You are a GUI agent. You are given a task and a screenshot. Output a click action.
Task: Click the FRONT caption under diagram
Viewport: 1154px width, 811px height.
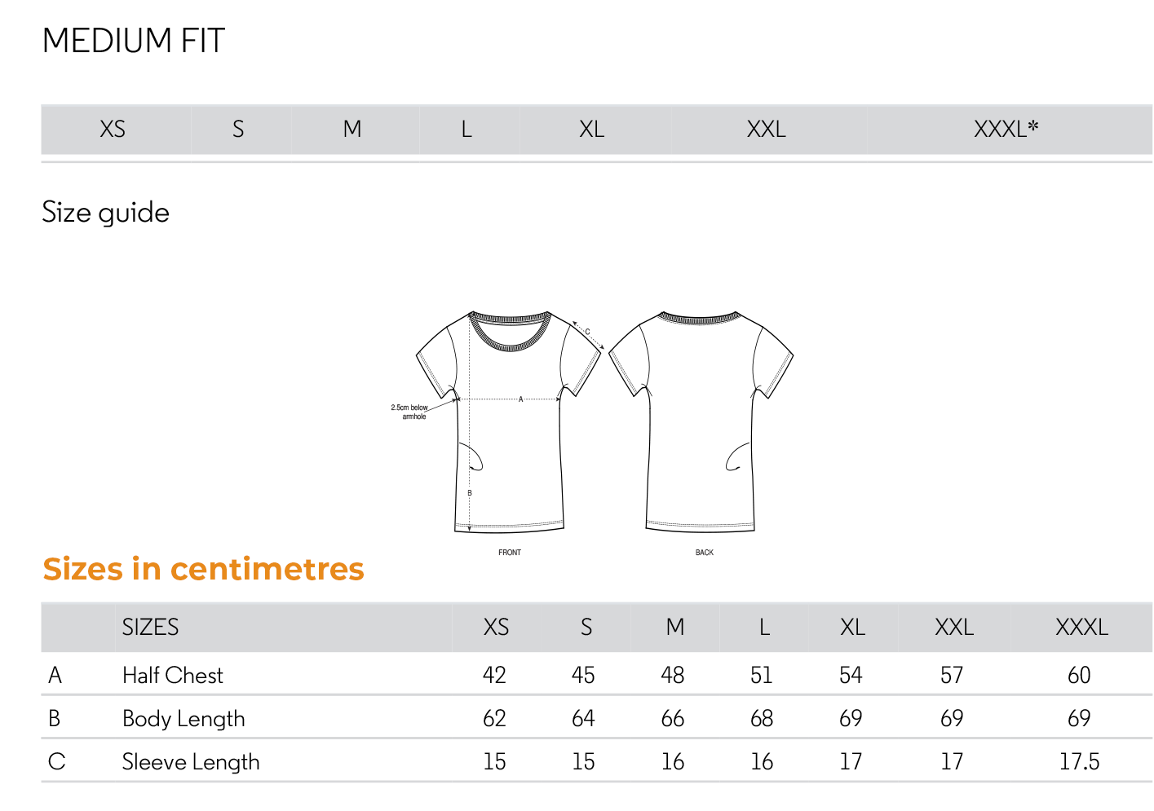click(510, 553)
